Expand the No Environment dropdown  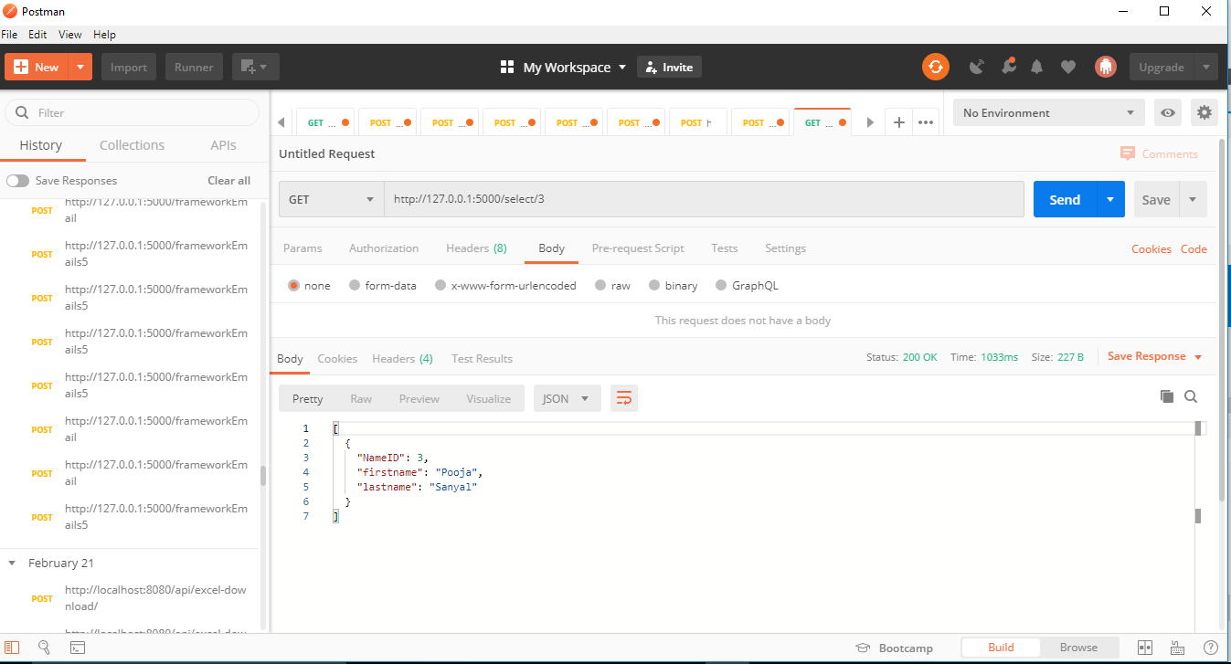pos(1047,112)
